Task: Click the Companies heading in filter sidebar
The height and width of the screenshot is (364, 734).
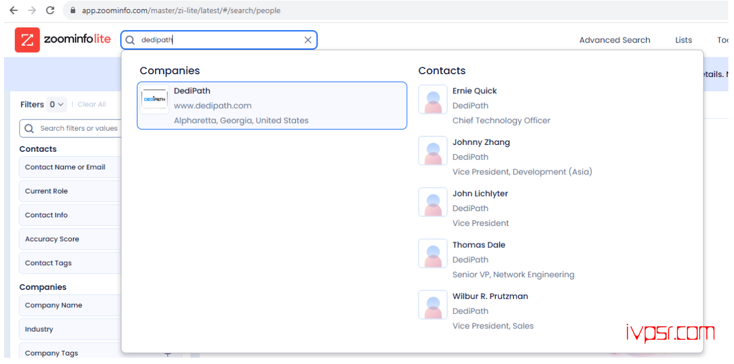Action: tap(43, 287)
